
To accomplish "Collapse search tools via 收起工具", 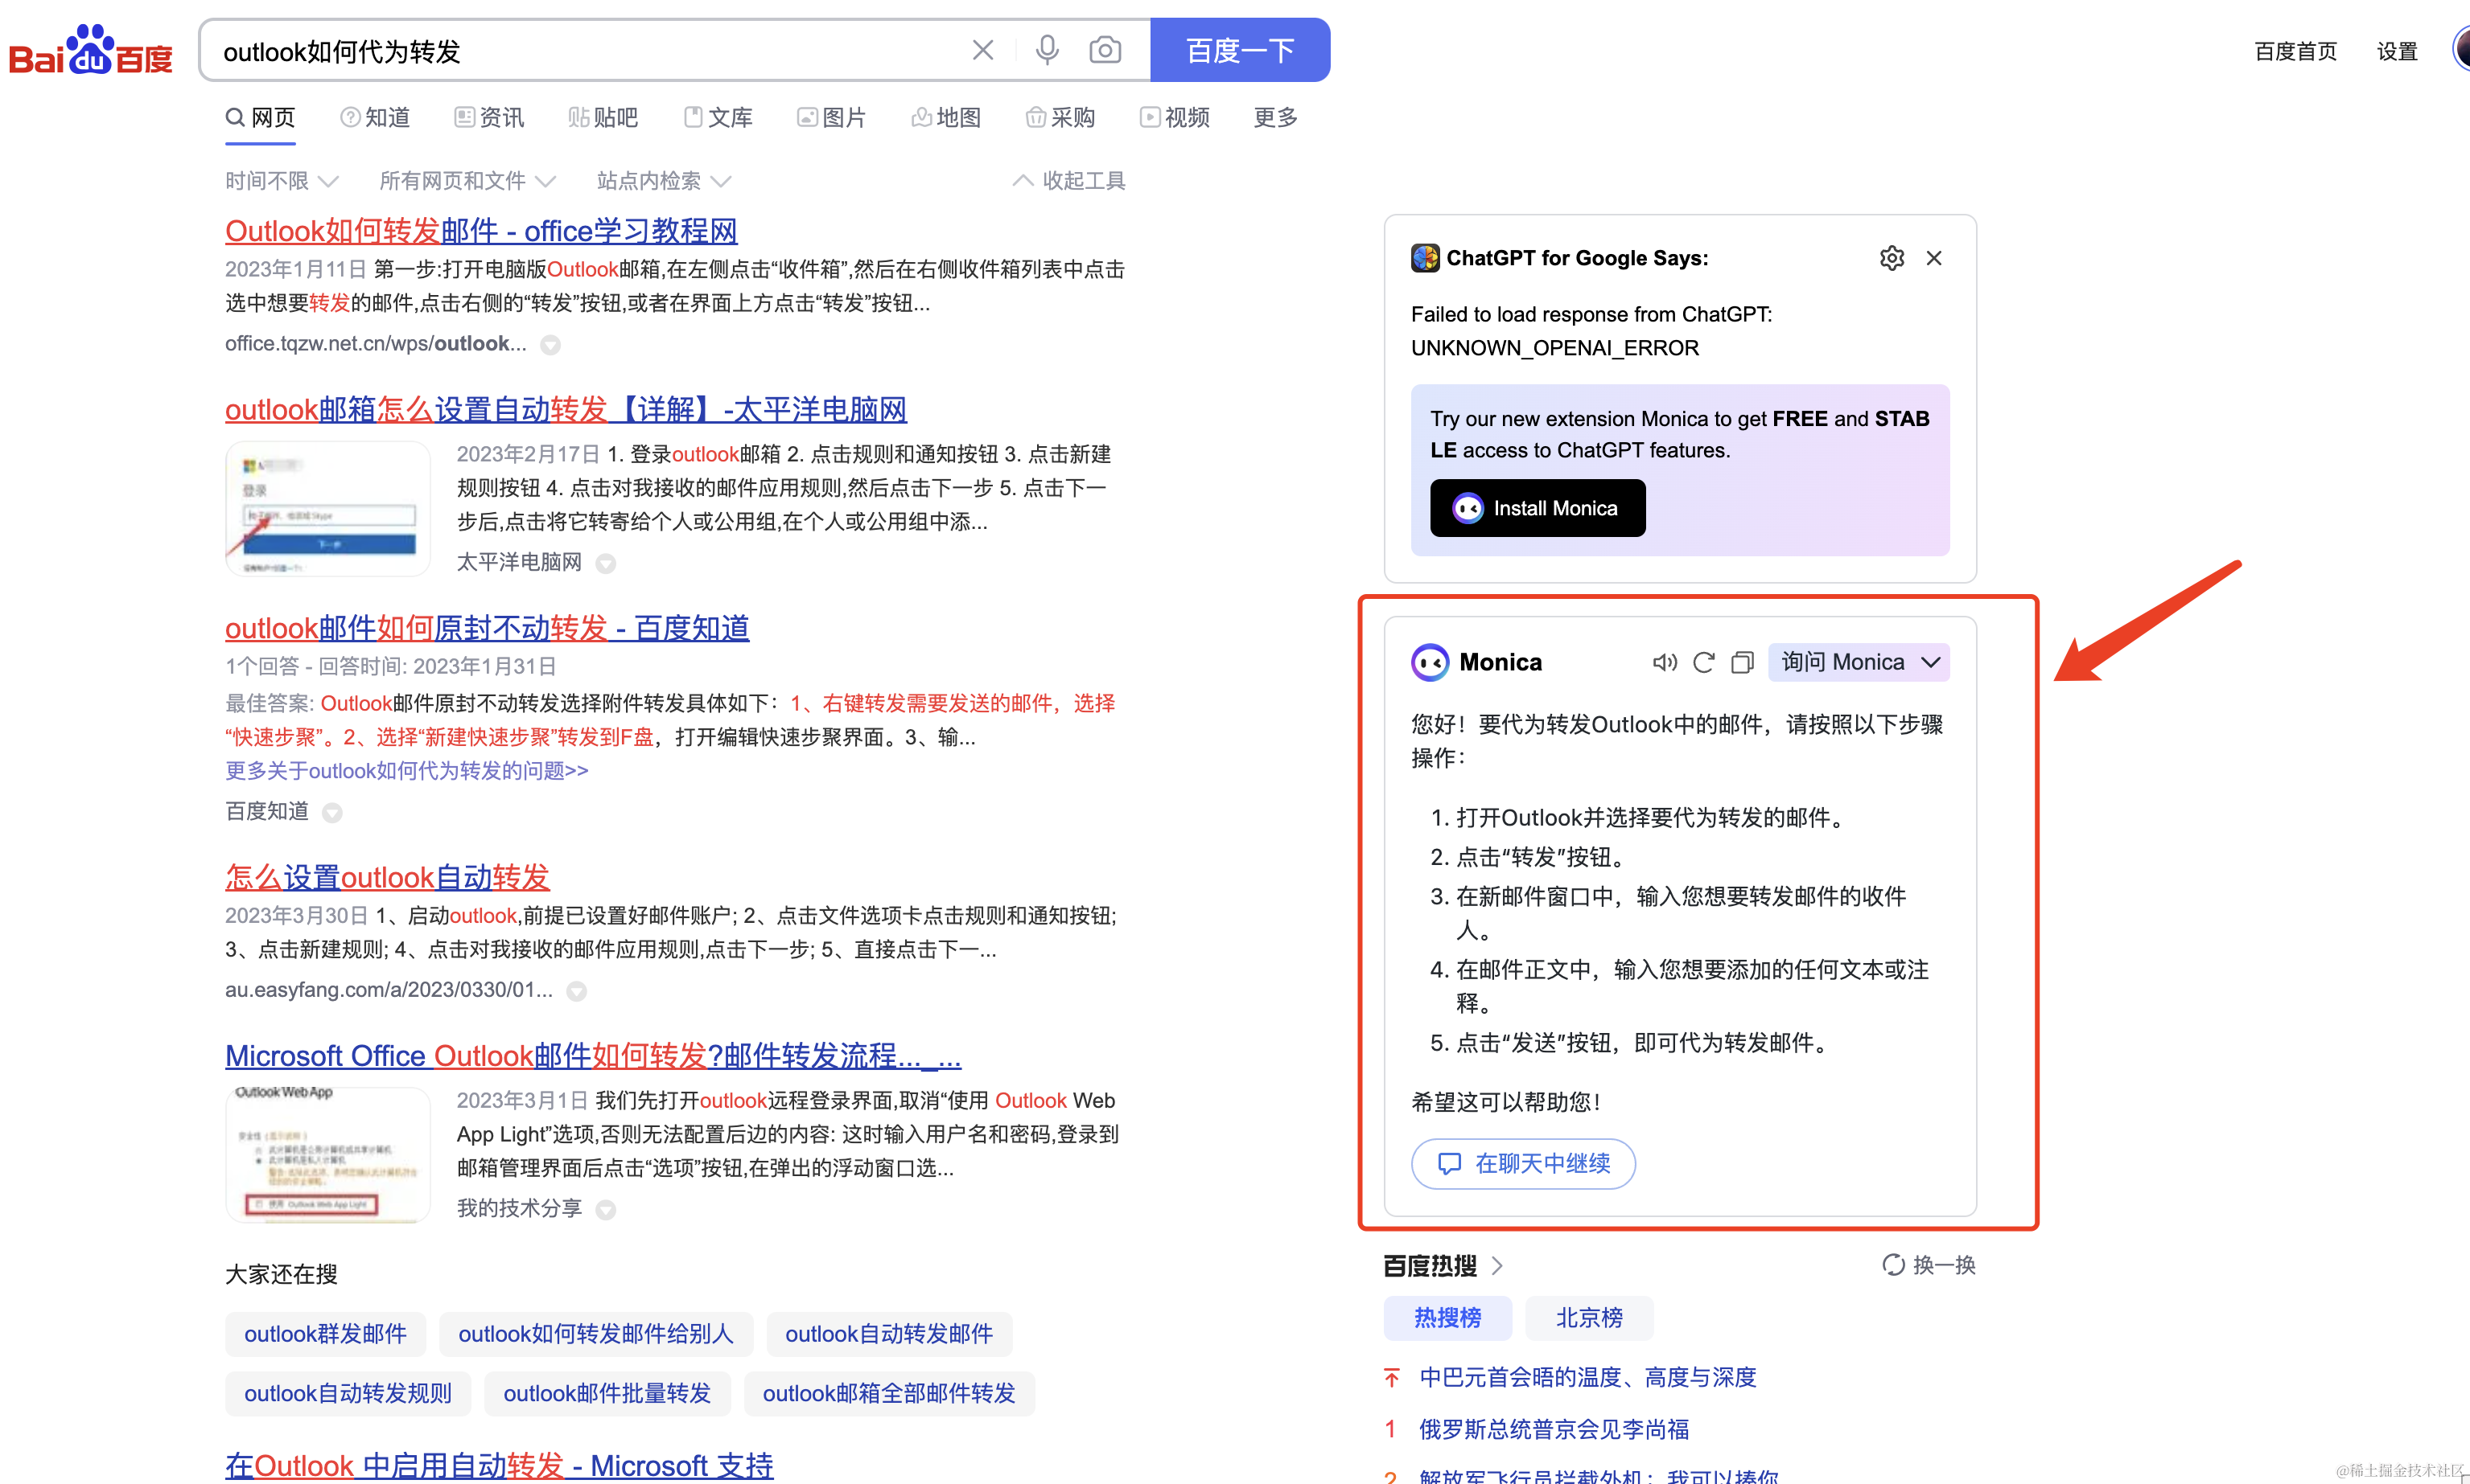I will click(1069, 181).
